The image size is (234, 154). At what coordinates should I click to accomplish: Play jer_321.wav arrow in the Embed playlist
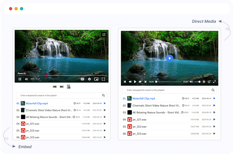[105, 123]
